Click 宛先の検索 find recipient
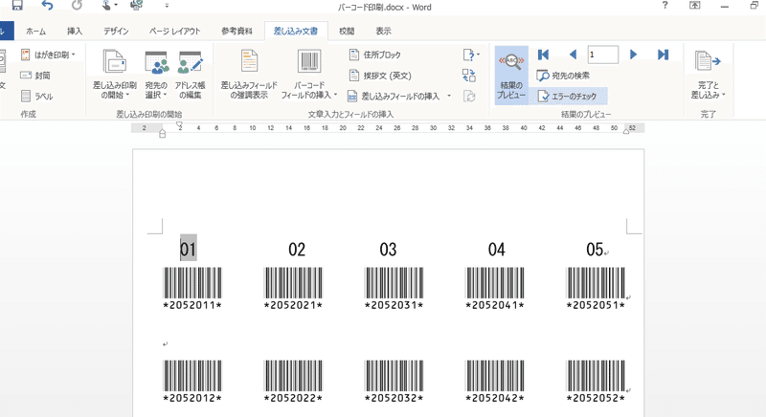This screenshot has width=766, height=417. 563,76
